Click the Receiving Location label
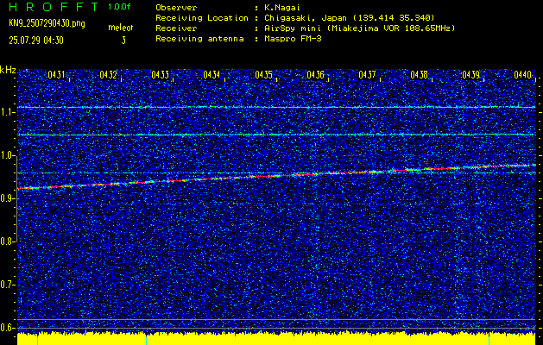Image resolution: width=543 pixels, height=345 pixels. click(x=202, y=17)
